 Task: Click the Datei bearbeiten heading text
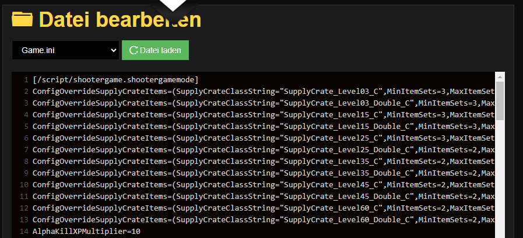click(120, 20)
